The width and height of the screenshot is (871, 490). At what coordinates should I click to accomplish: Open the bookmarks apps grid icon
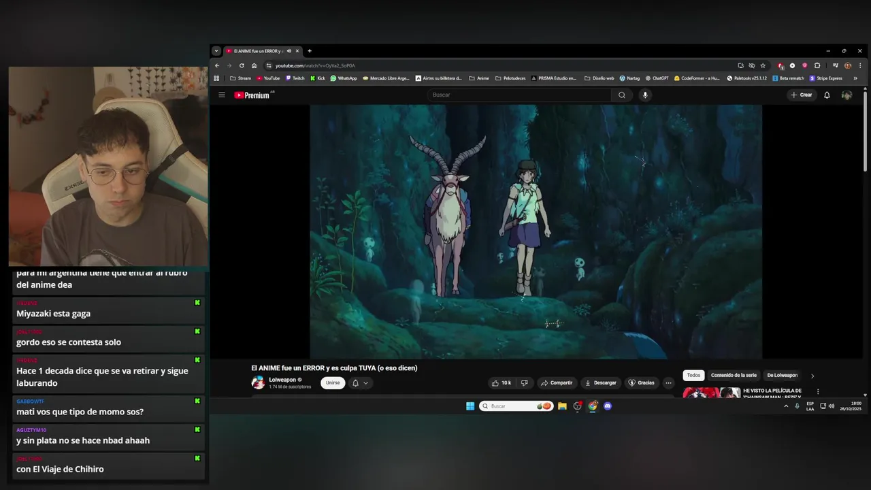(x=216, y=78)
